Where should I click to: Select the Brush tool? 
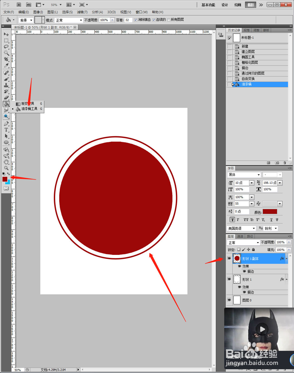tap(6, 79)
